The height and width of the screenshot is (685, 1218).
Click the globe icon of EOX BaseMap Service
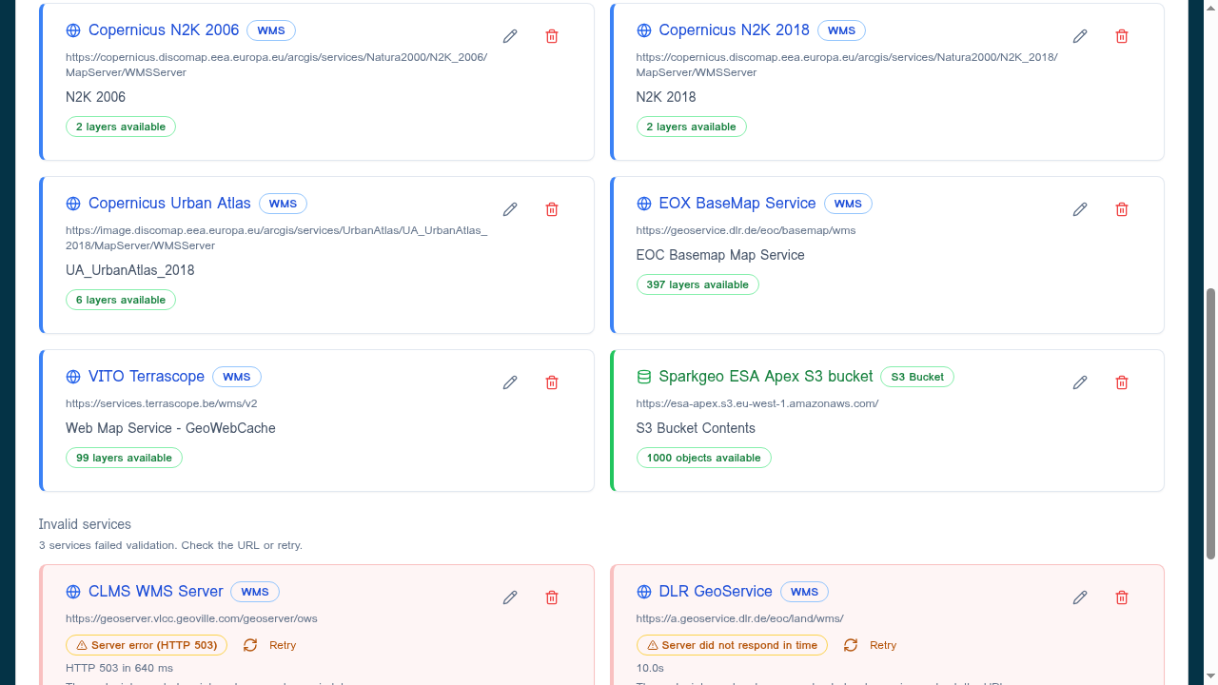click(x=644, y=204)
